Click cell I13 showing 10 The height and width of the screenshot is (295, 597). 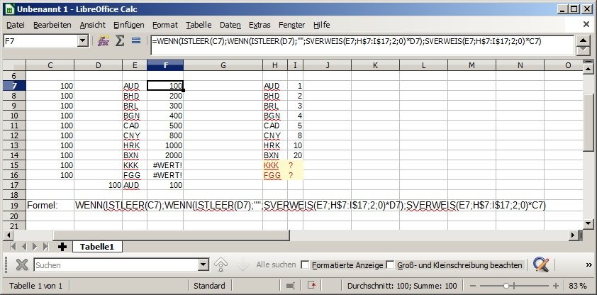296,145
